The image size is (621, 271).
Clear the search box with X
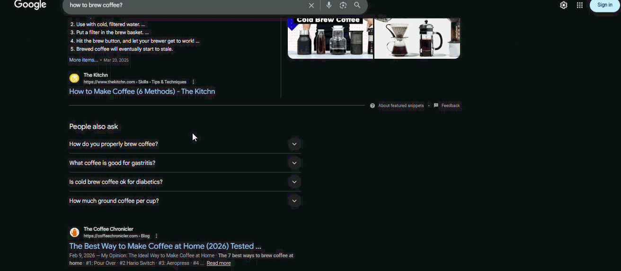[311, 5]
